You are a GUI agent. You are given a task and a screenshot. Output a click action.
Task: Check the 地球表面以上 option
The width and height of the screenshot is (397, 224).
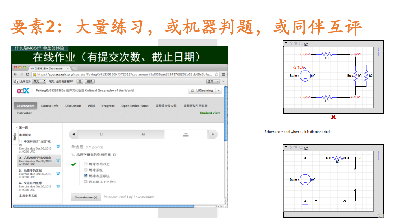[x=86, y=164]
